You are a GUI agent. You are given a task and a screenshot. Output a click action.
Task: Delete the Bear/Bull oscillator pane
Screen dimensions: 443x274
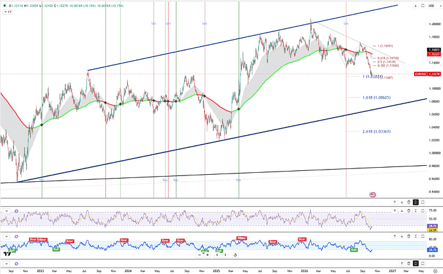[408, 236]
